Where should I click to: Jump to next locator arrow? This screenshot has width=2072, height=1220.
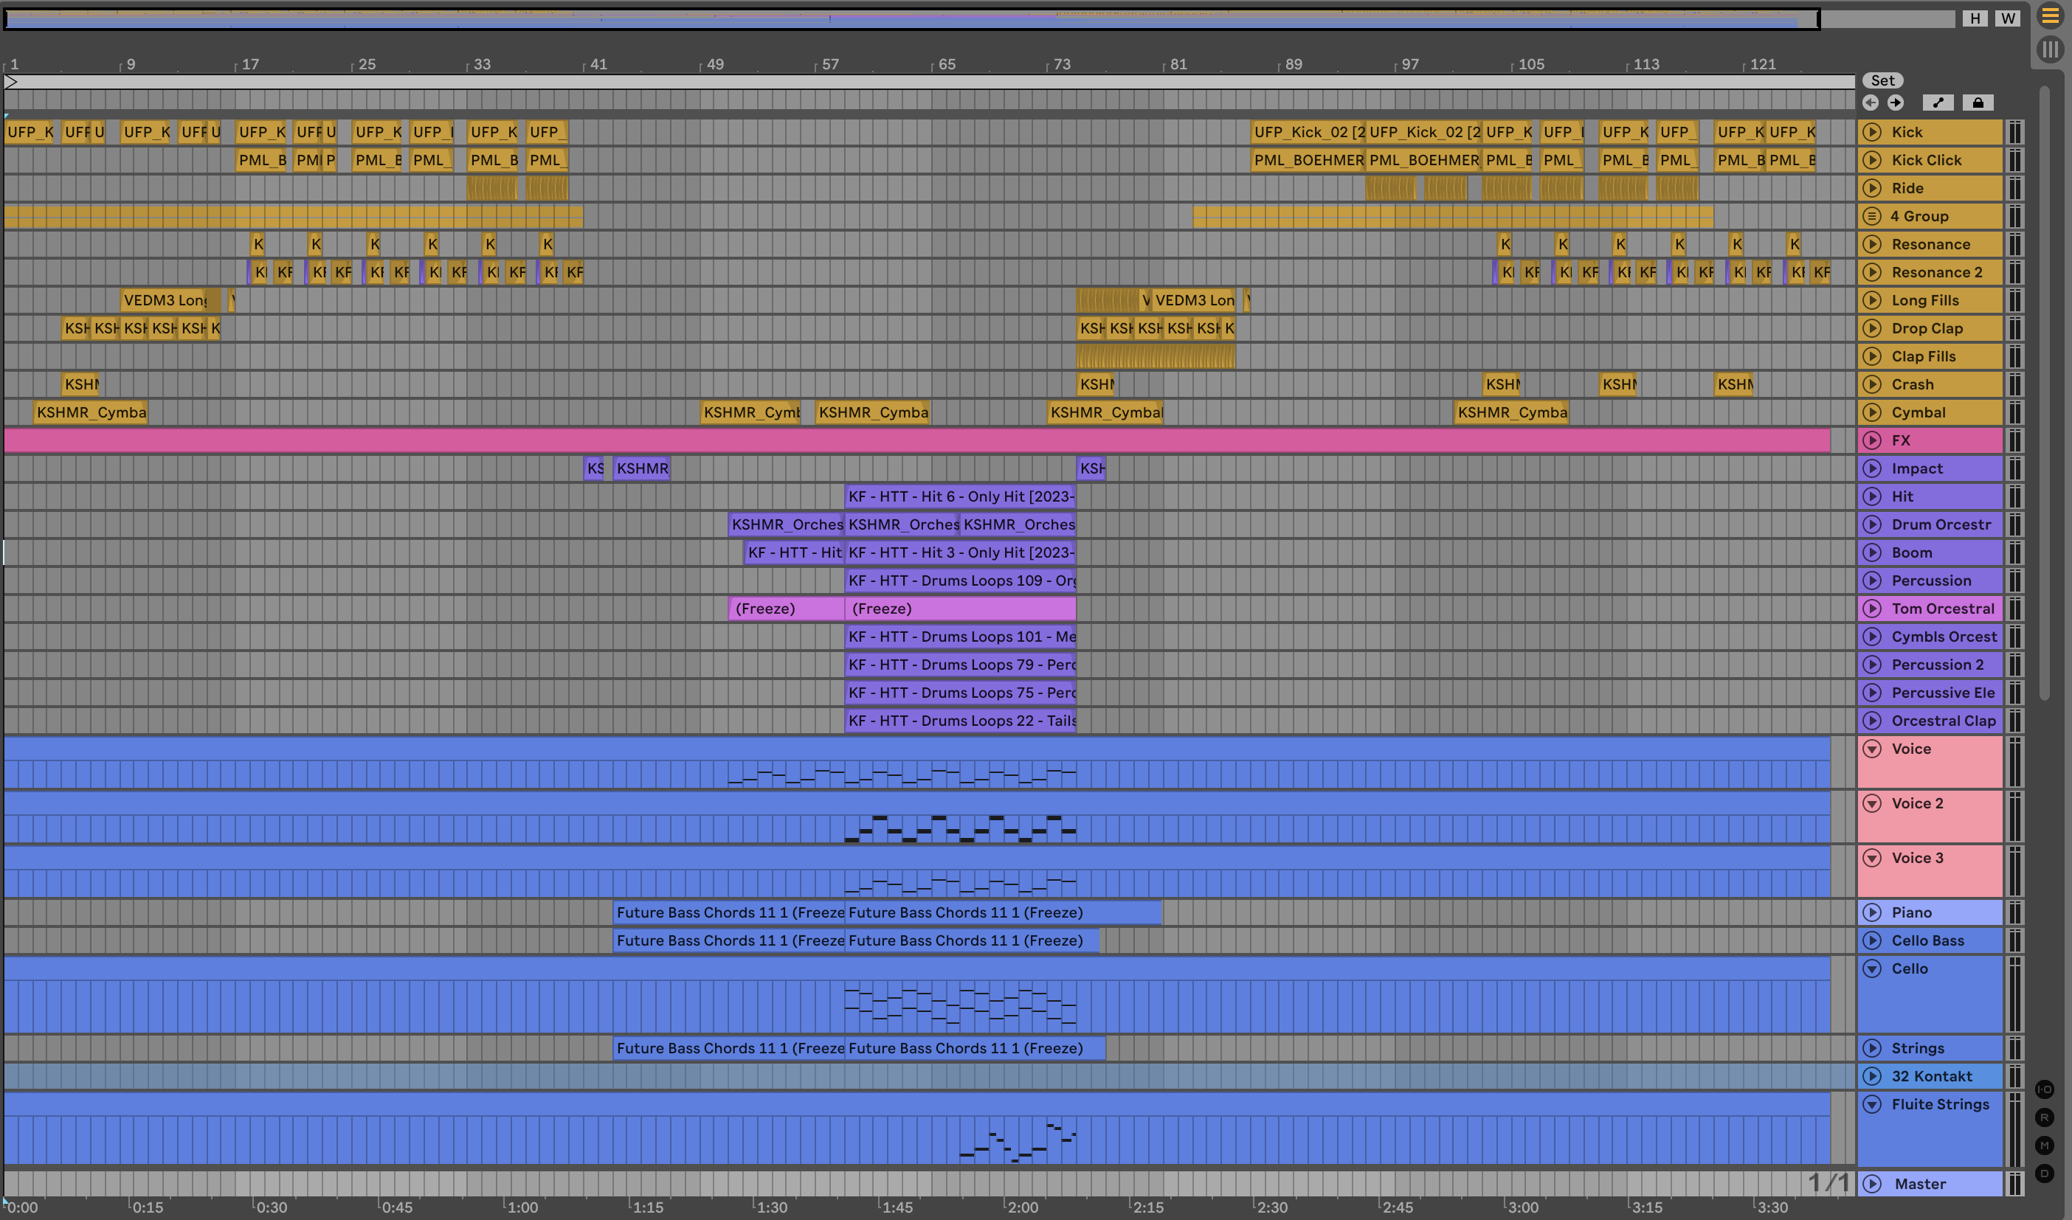[1895, 103]
